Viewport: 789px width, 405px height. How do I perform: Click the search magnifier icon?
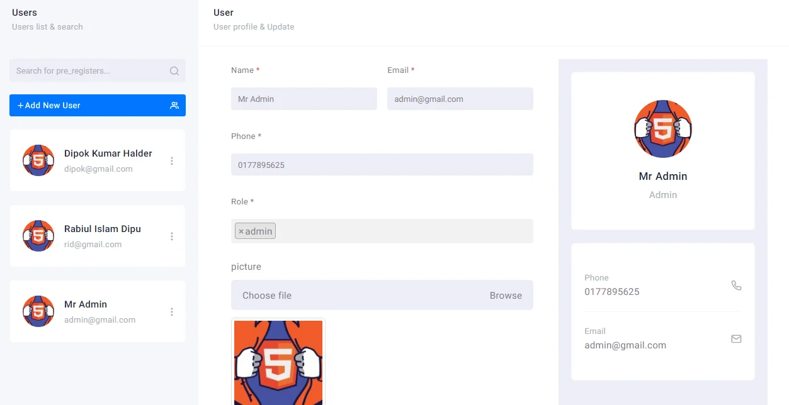pos(174,71)
